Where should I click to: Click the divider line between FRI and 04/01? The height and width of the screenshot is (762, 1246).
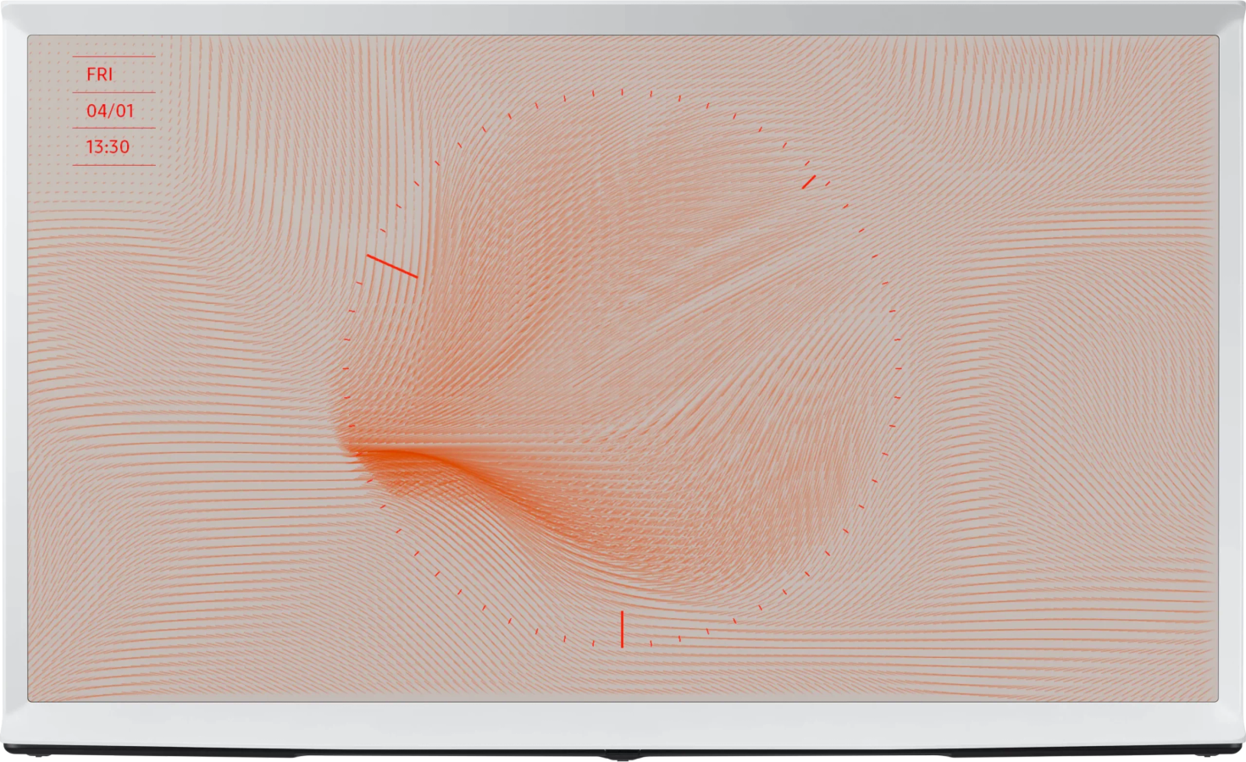click(114, 92)
